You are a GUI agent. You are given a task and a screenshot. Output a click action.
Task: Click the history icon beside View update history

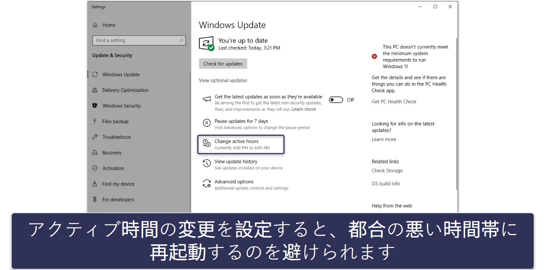pos(207,163)
